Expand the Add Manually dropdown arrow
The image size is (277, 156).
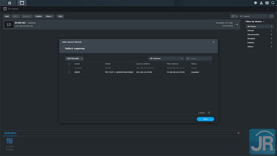[x=82, y=59]
